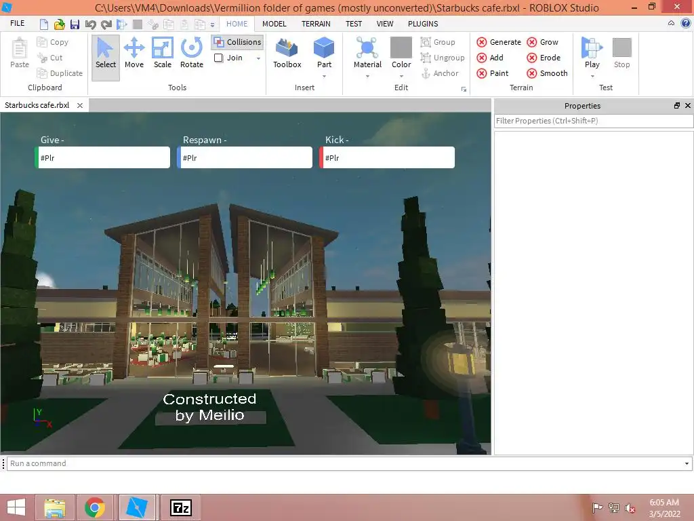Click the Paint terrain tool
694x521 pixels.
point(493,73)
